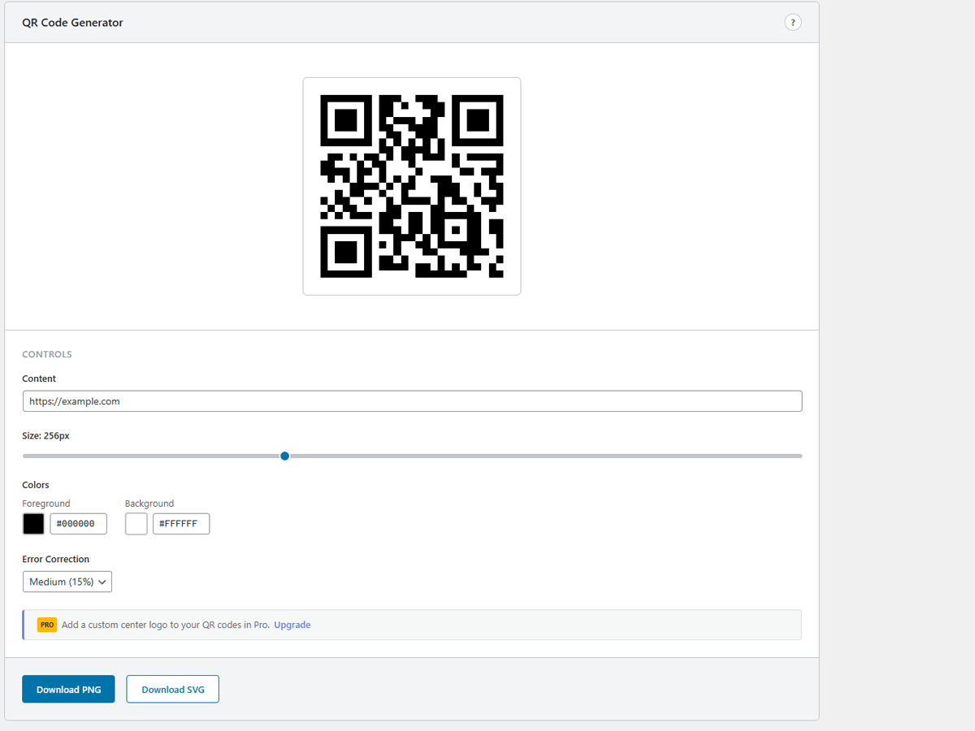Open the help icon in the header
Viewport: 975px width, 731px height.
793,22
